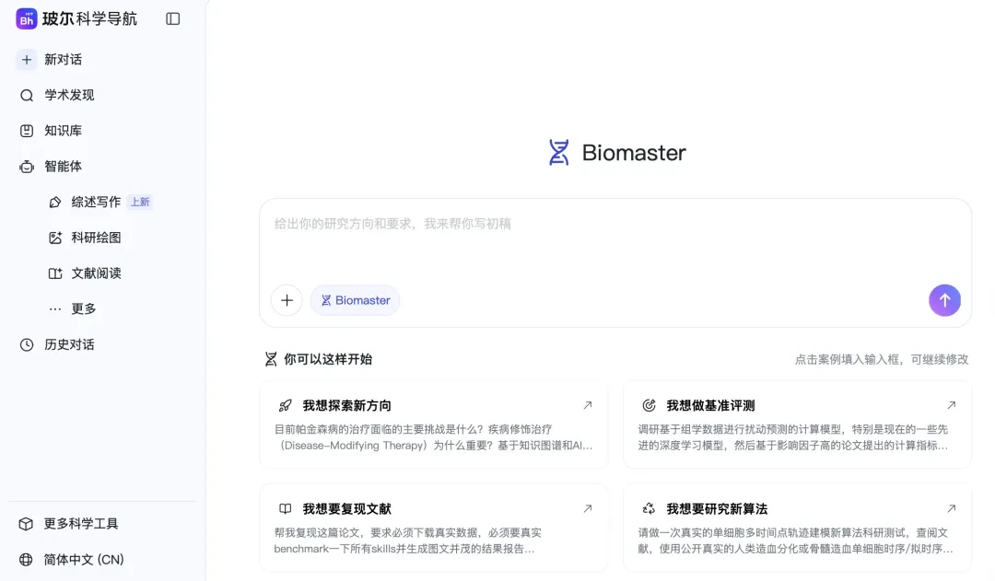Choose the 我想探索新方向 example card
The image size is (995, 581).
coord(433,424)
